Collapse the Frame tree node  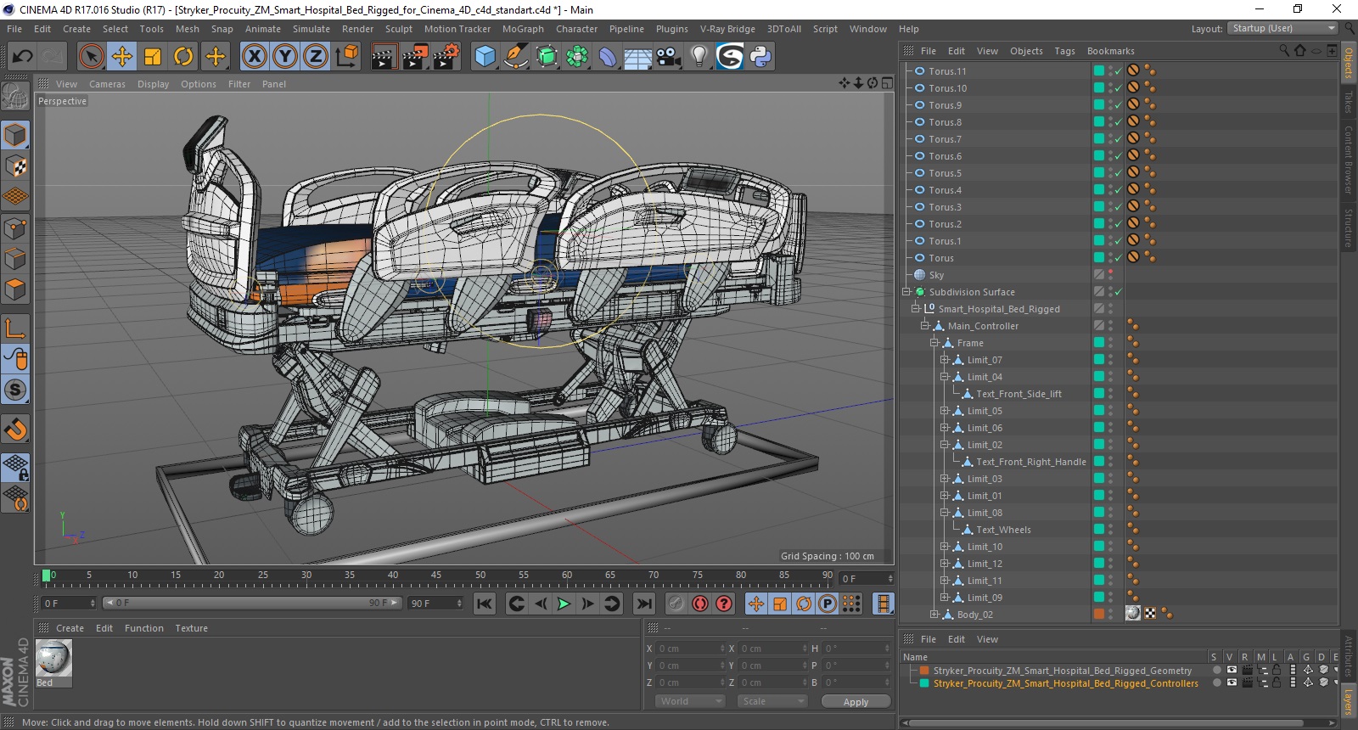click(934, 343)
